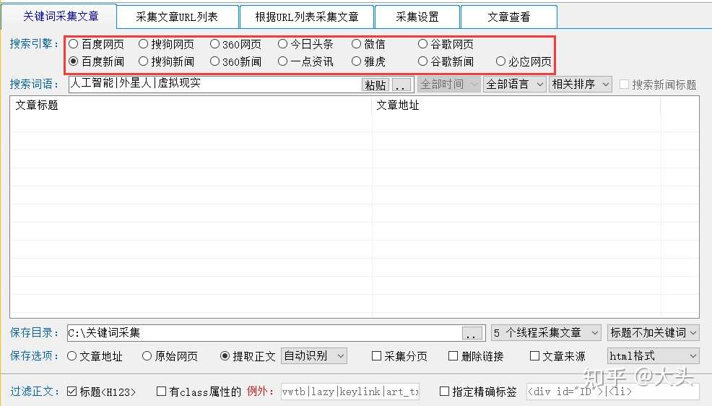This screenshot has height=406, width=712.
Task: Select the 提取正文 radio button
Action: pyautogui.click(x=225, y=356)
